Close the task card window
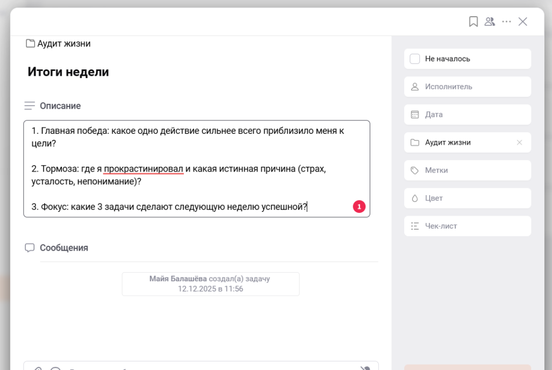Screen dimensions: 552x370 [x=522, y=22]
